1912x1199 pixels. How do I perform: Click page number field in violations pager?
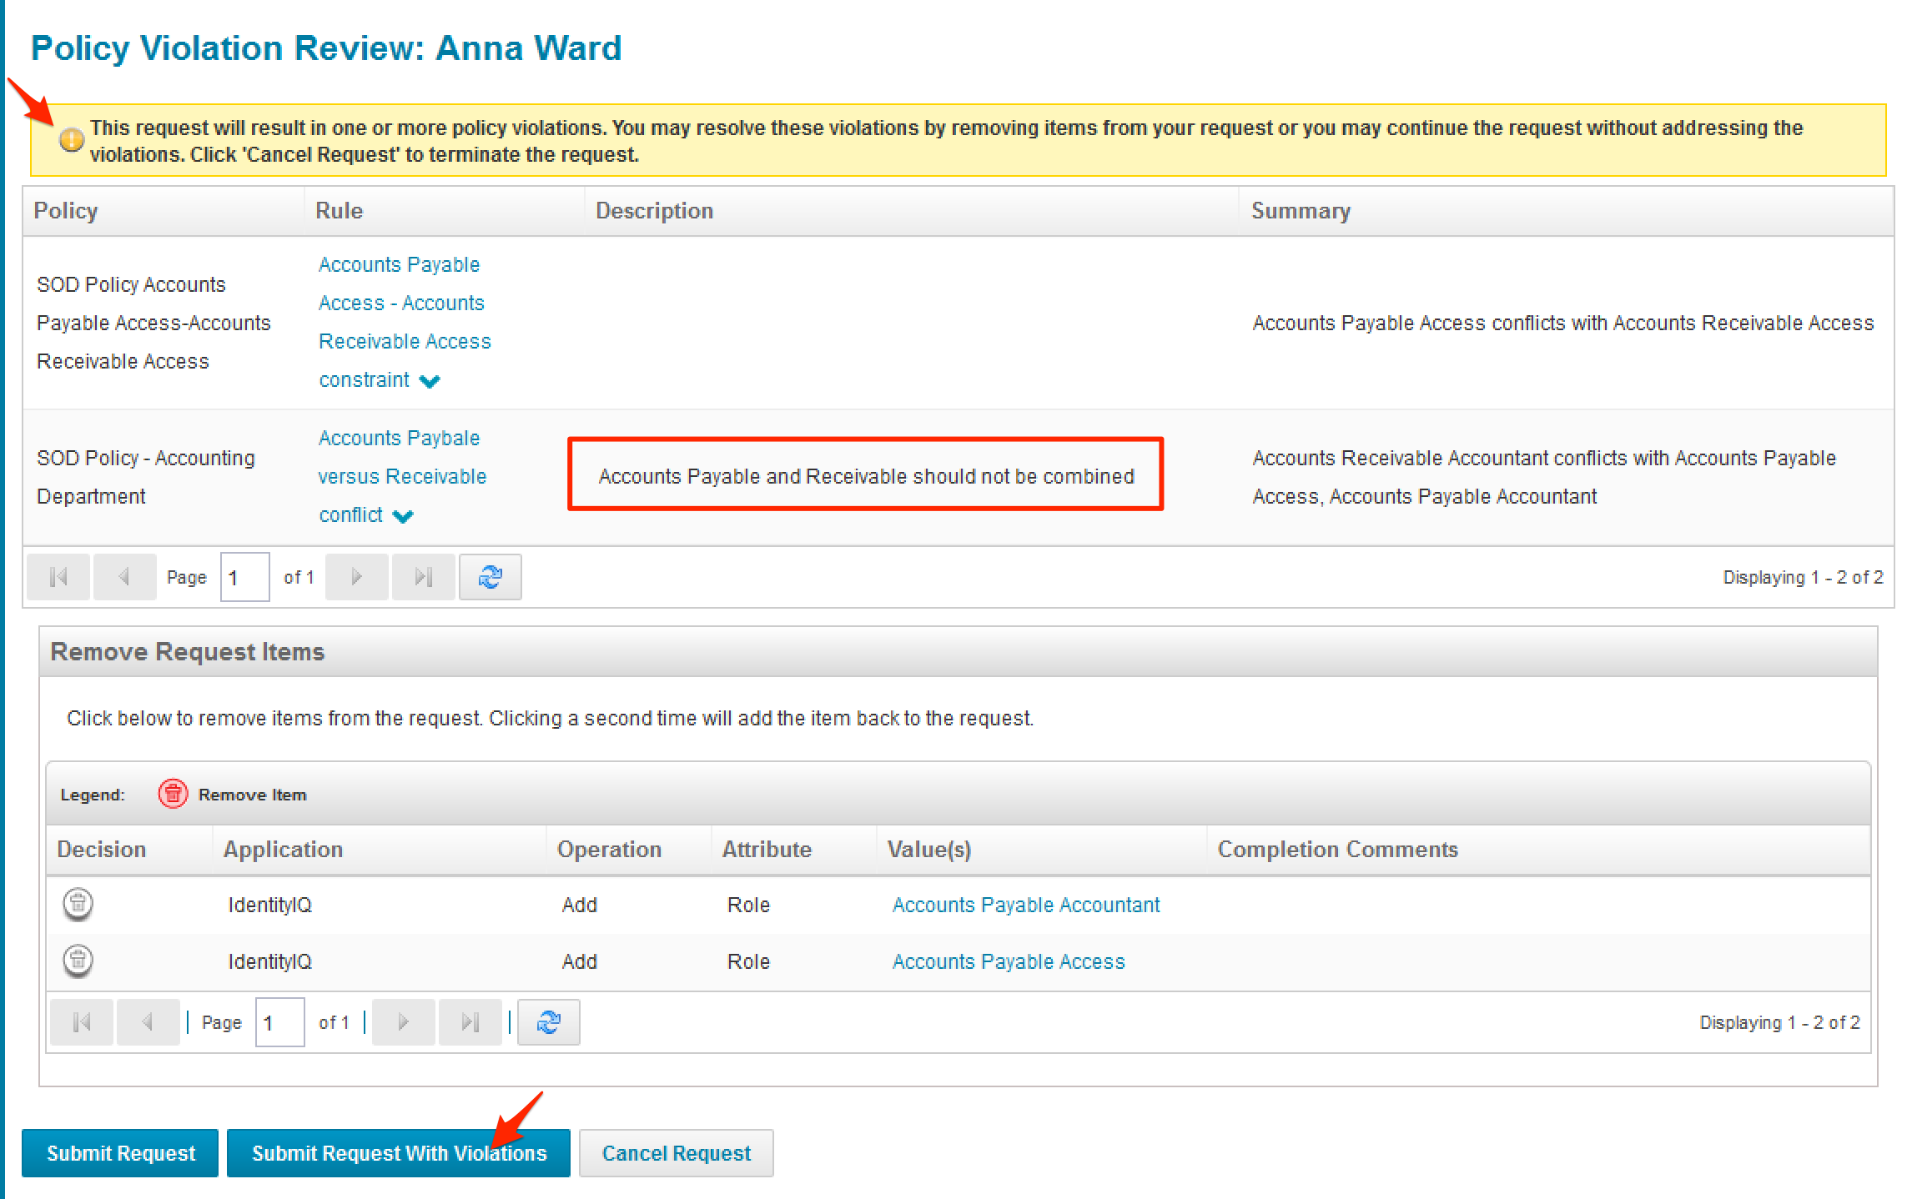click(245, 577)
